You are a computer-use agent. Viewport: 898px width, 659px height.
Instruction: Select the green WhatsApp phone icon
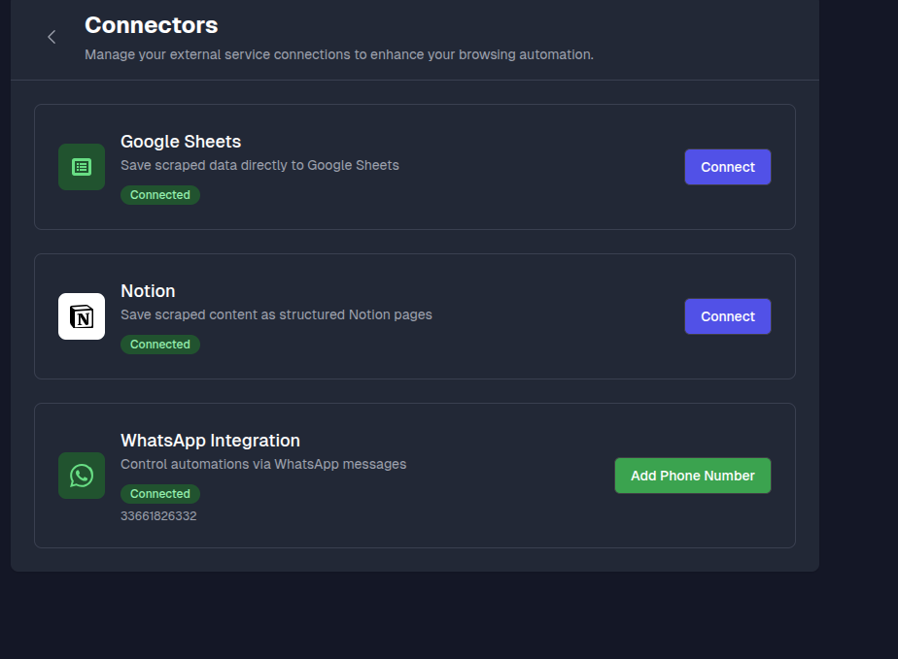point(81,475)
